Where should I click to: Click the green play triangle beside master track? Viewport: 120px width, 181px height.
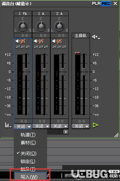coord(95,125)
